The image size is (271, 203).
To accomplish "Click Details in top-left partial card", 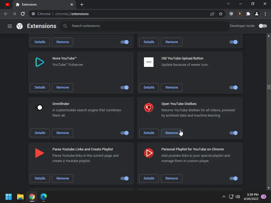I will (x=40, y=42).
